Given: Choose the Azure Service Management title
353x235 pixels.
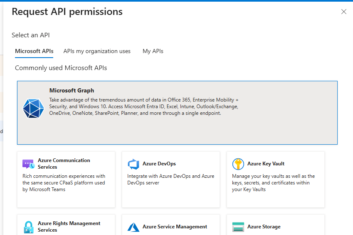Looking at the screenshot, I should click(175, 227).
